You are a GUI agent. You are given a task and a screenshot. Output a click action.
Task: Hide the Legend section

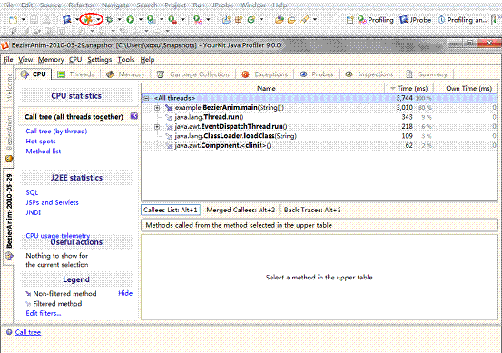125,293
